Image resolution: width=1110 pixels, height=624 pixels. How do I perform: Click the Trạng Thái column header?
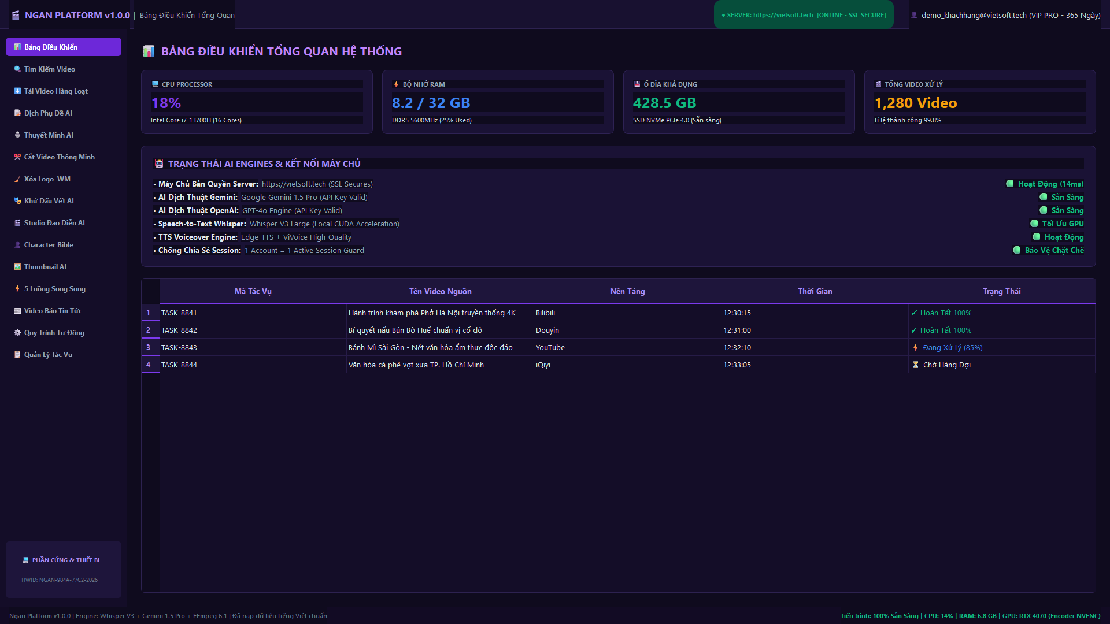[x=1001, y=292]
